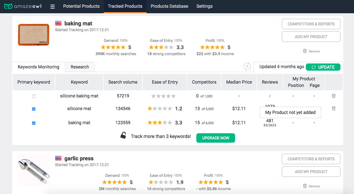354x194 pixels.
Task: Uncheck silicone mat primary keyword checkbox
Action: pos(34,109)
